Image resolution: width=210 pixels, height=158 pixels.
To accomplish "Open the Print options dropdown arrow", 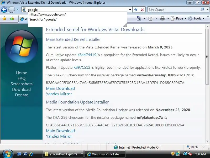I will pyautogui.click(x=168, y=18).
